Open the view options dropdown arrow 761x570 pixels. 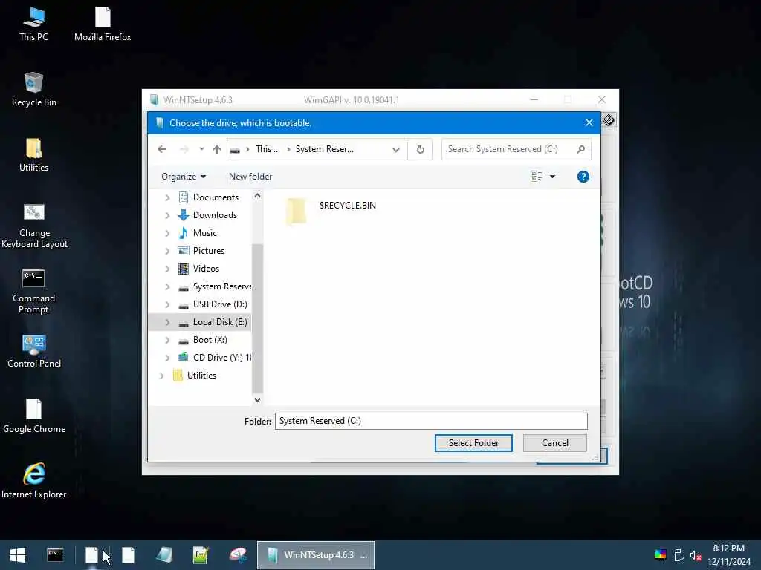pos(552,177)
